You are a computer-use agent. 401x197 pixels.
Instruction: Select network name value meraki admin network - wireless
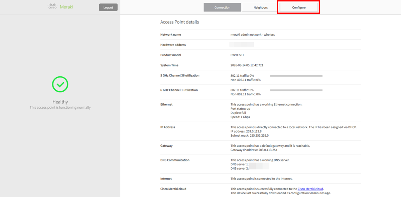point(253,35)
